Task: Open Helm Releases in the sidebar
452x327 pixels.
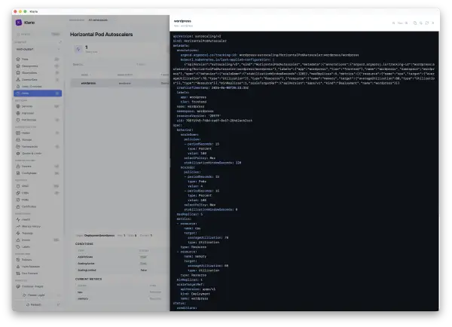Action: (x=38, y=267)
